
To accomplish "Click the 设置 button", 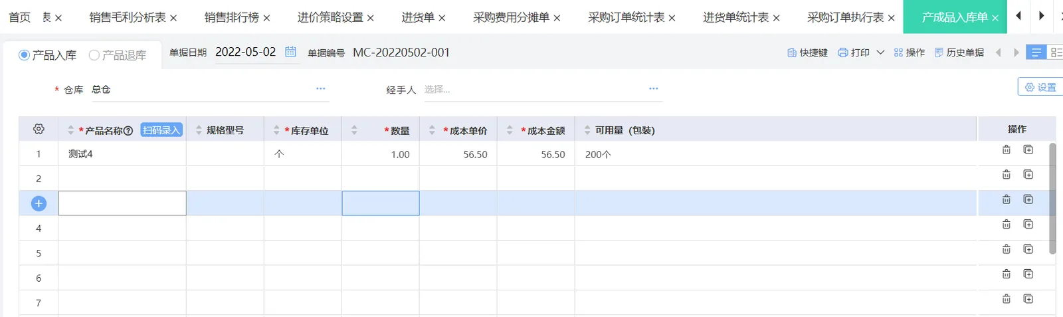I will [x=1040, y=87].
